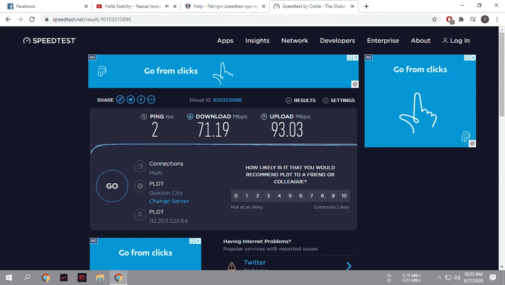505x285 pixels.
Task: Select rating 10 for PLDT
Action: click(x=344, y=196)
